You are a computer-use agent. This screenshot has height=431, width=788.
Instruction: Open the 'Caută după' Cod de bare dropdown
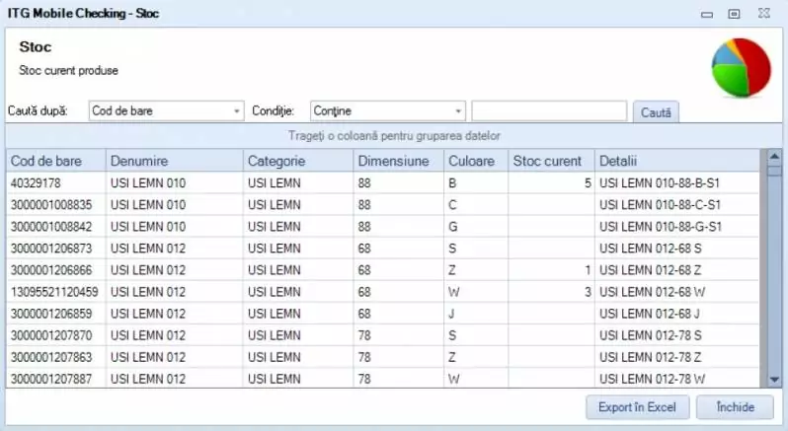tap(166, 110)
